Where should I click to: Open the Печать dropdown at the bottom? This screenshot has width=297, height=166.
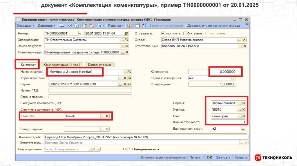click(196, 157)
